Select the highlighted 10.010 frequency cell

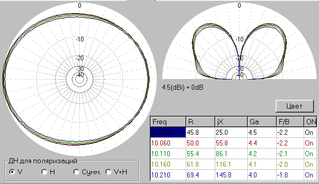pos(168,132)
